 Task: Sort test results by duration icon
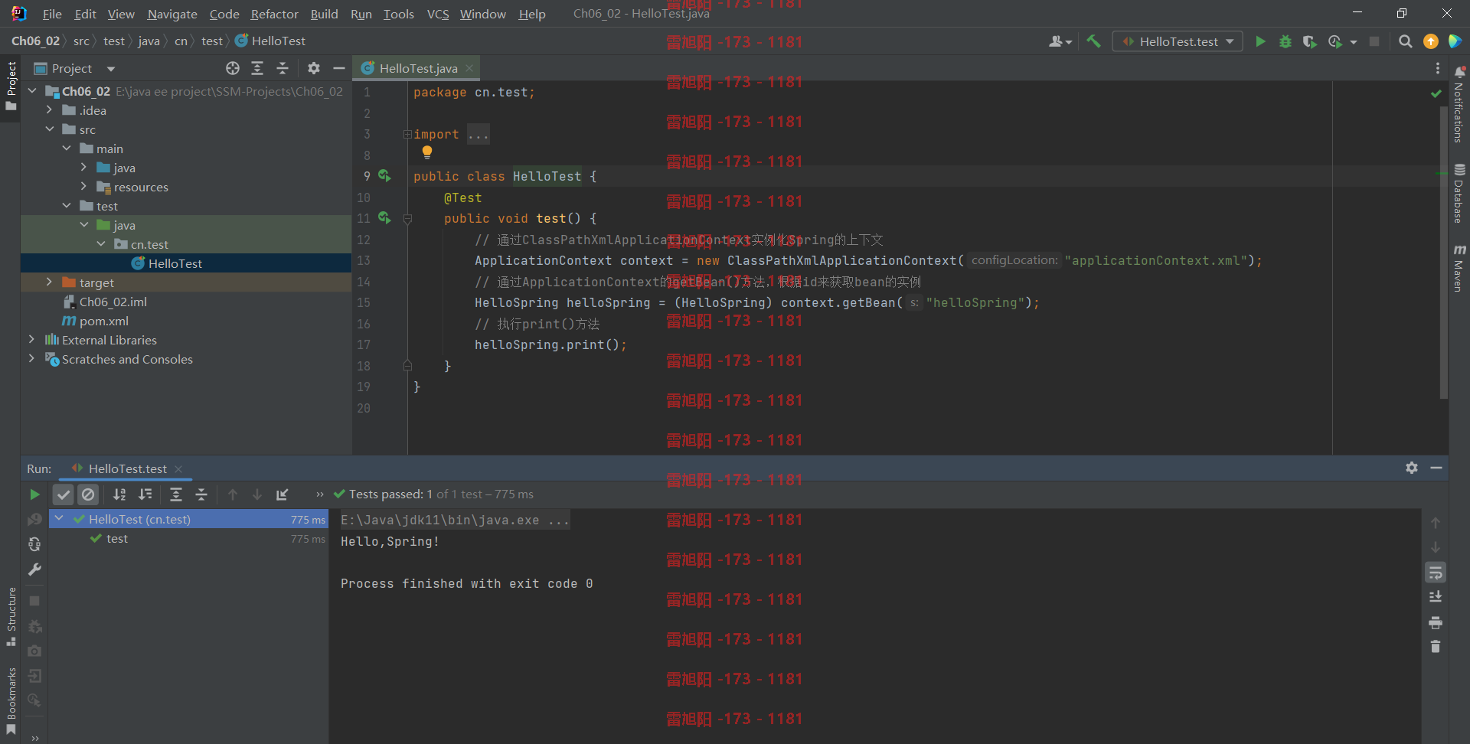(145, 494)
